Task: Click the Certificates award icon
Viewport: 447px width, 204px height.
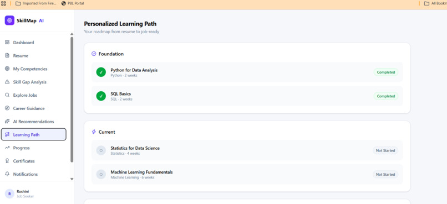Action: 7,161
